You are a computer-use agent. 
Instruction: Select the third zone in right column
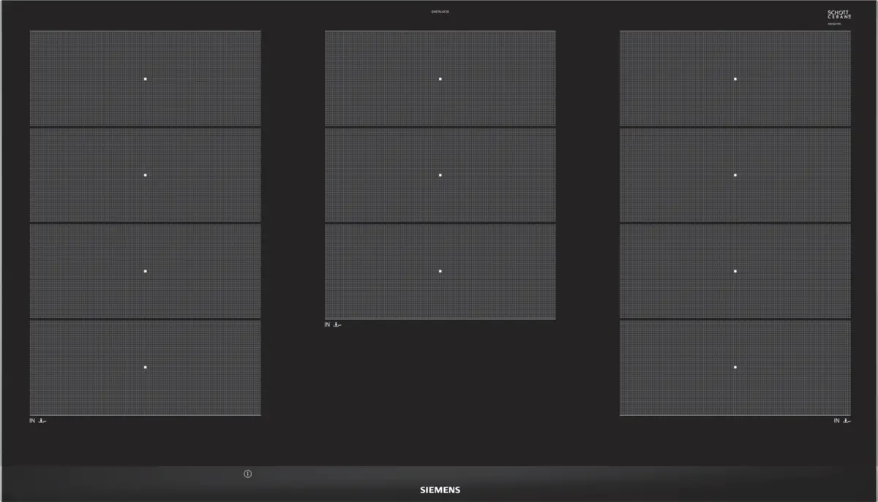pyautogui.click(x=735, y=271)
